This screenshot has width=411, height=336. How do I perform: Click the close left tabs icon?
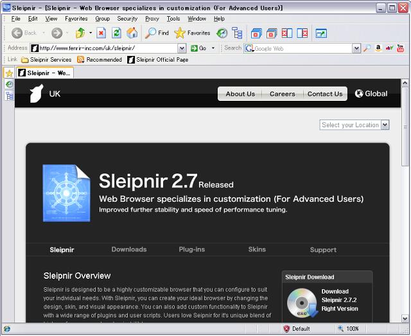tap(287, 33)
